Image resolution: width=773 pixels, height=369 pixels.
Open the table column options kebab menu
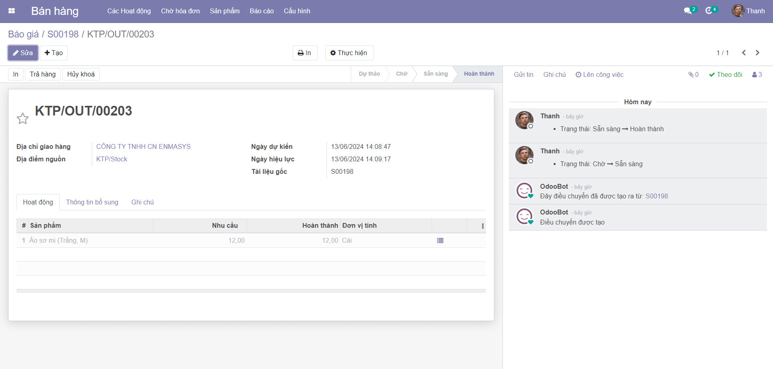(482, 226)
